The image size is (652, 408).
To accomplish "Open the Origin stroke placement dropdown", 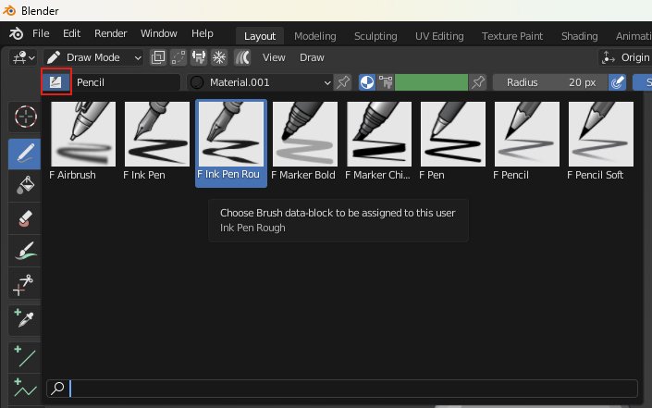I will coord(625,57).
